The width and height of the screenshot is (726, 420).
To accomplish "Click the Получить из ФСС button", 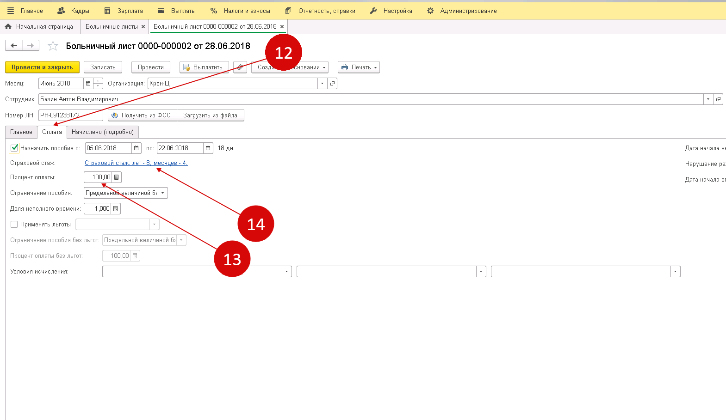I will 143,116.
